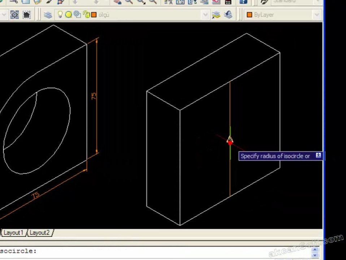Click the My Workspace house icon

[x=26, y=15]
